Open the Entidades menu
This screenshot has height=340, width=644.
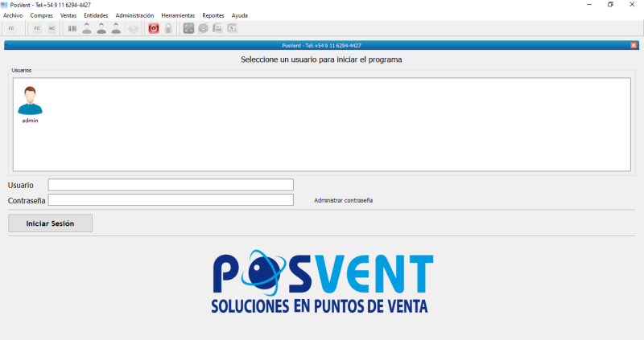(96, 15)
